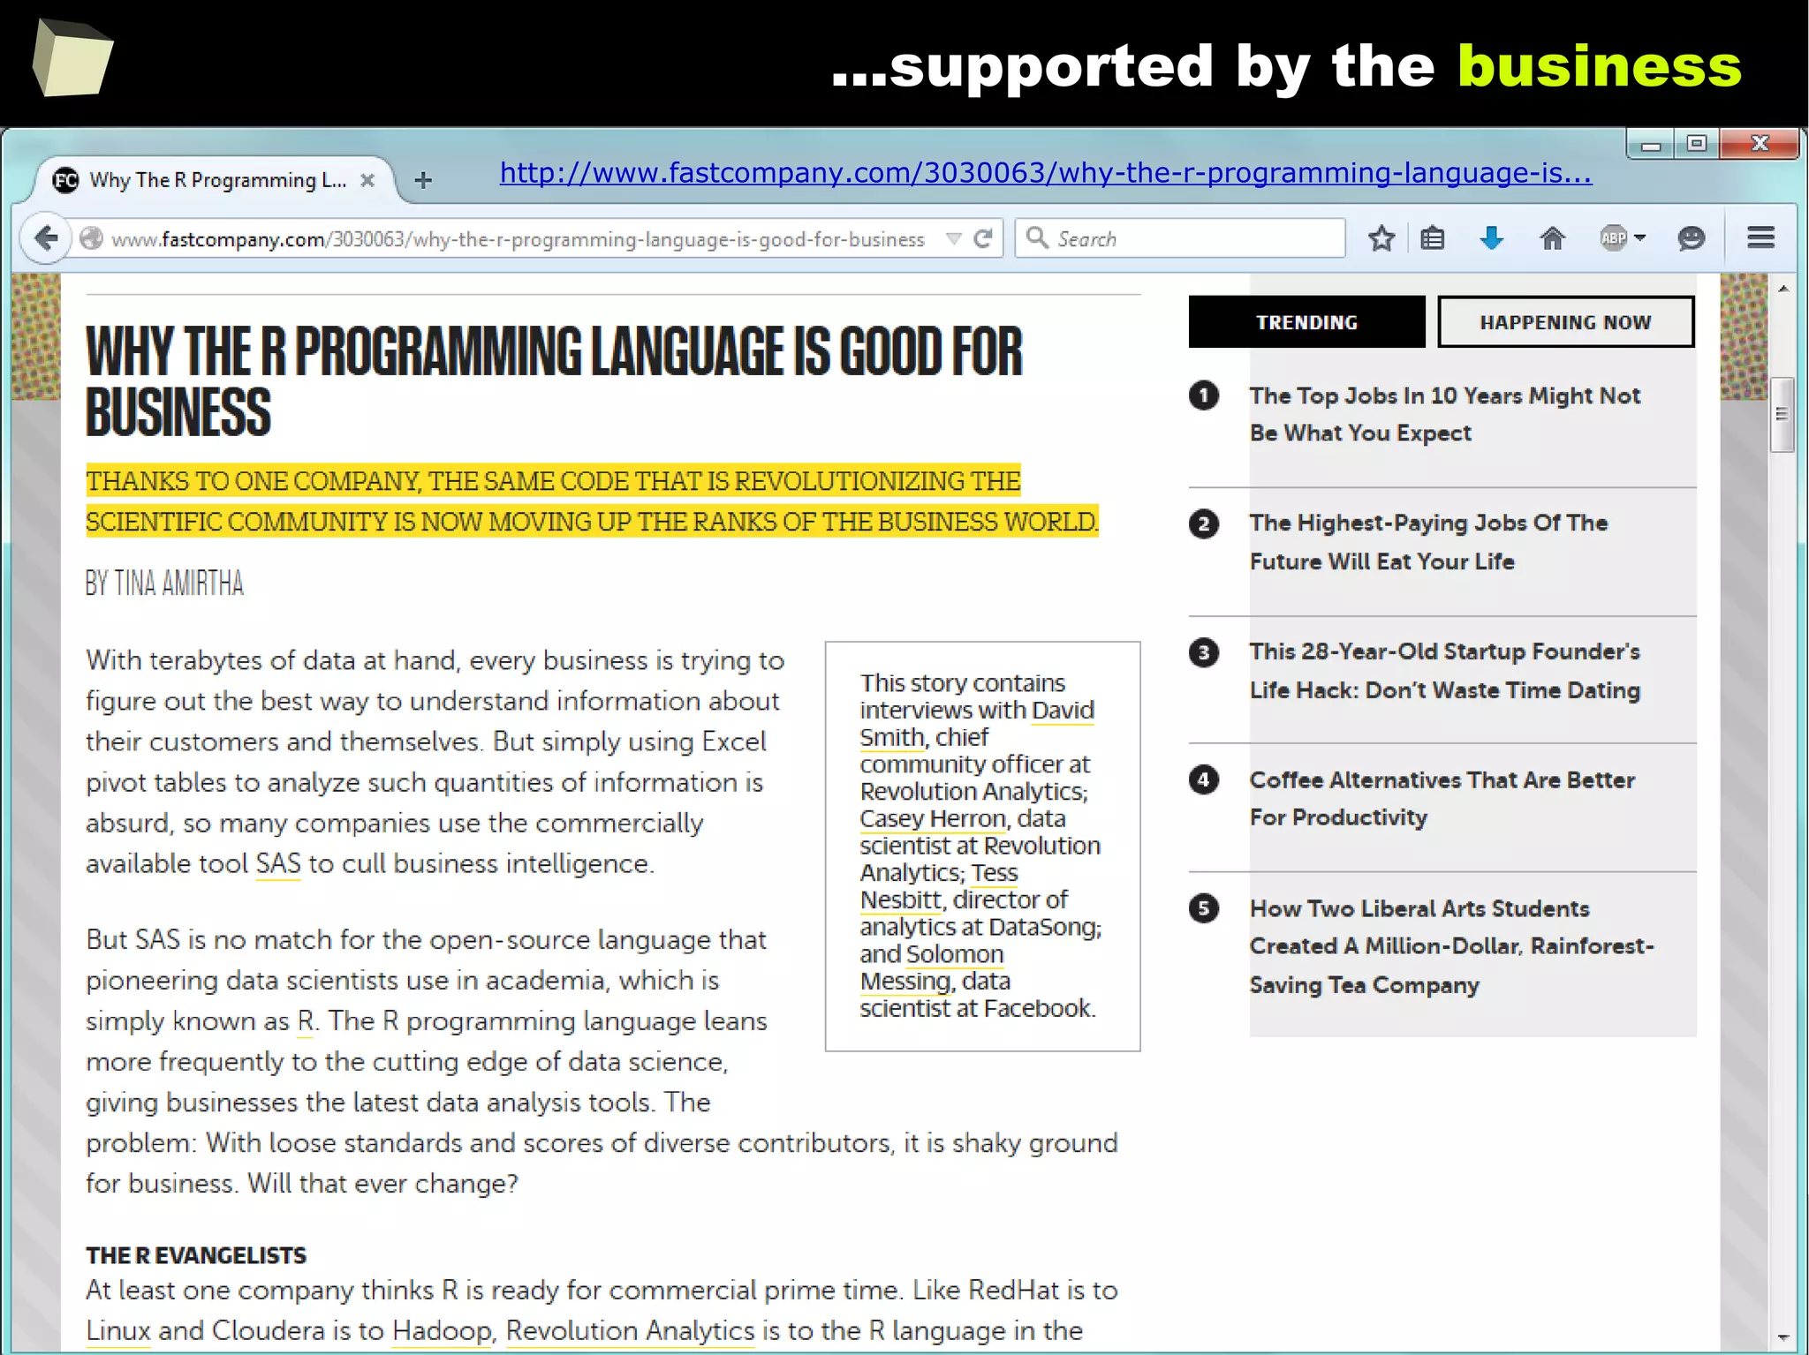Image resolution: width=1809 pixels, height=1355 pixels.
Task: Click the Hadoop link
Action: click(x=442, y=1331)
